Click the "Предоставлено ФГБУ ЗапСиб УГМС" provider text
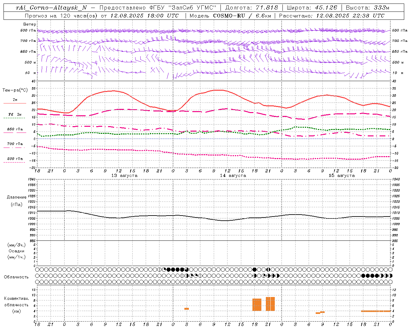 (158, 8)
